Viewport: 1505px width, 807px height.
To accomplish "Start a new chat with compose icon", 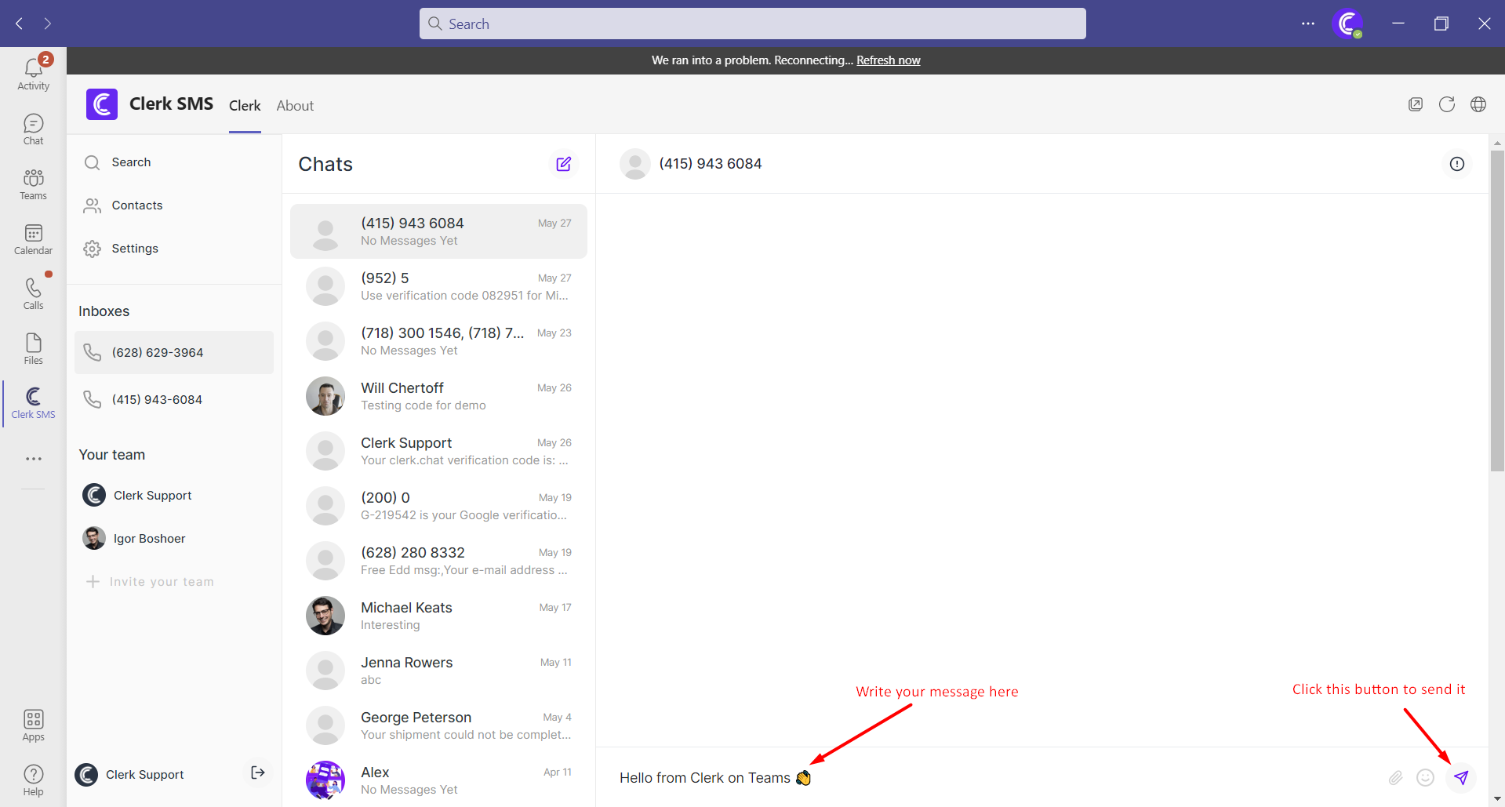I will (563, 164).
